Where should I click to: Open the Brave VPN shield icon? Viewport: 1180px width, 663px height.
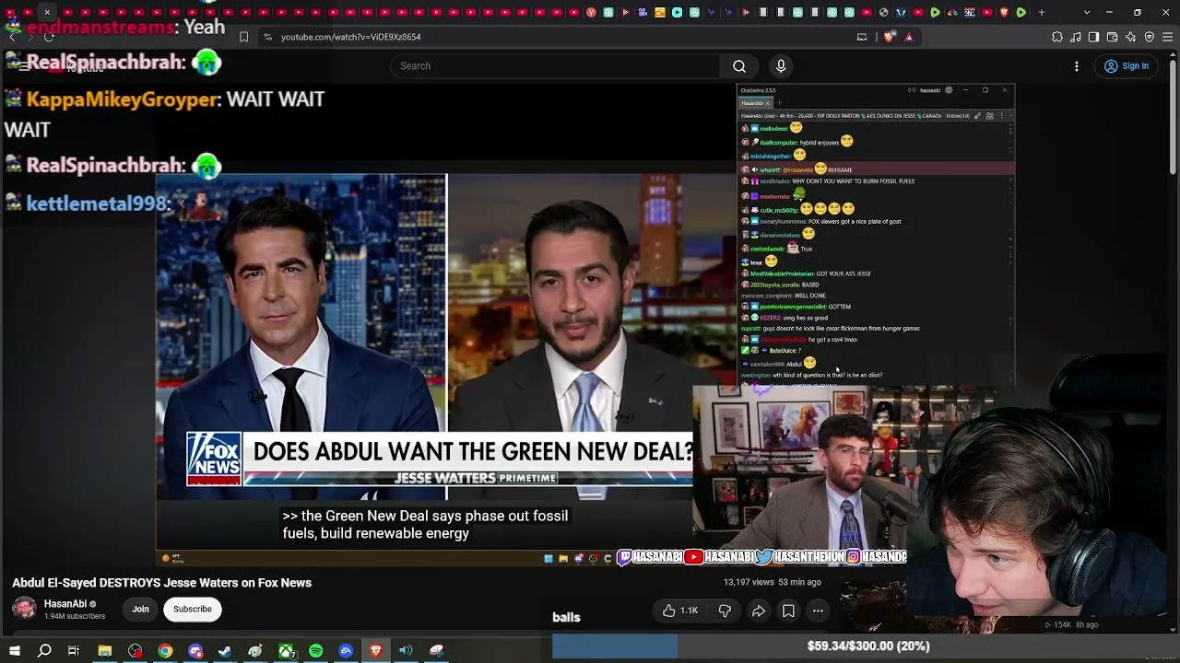(x=1150, y=37)
